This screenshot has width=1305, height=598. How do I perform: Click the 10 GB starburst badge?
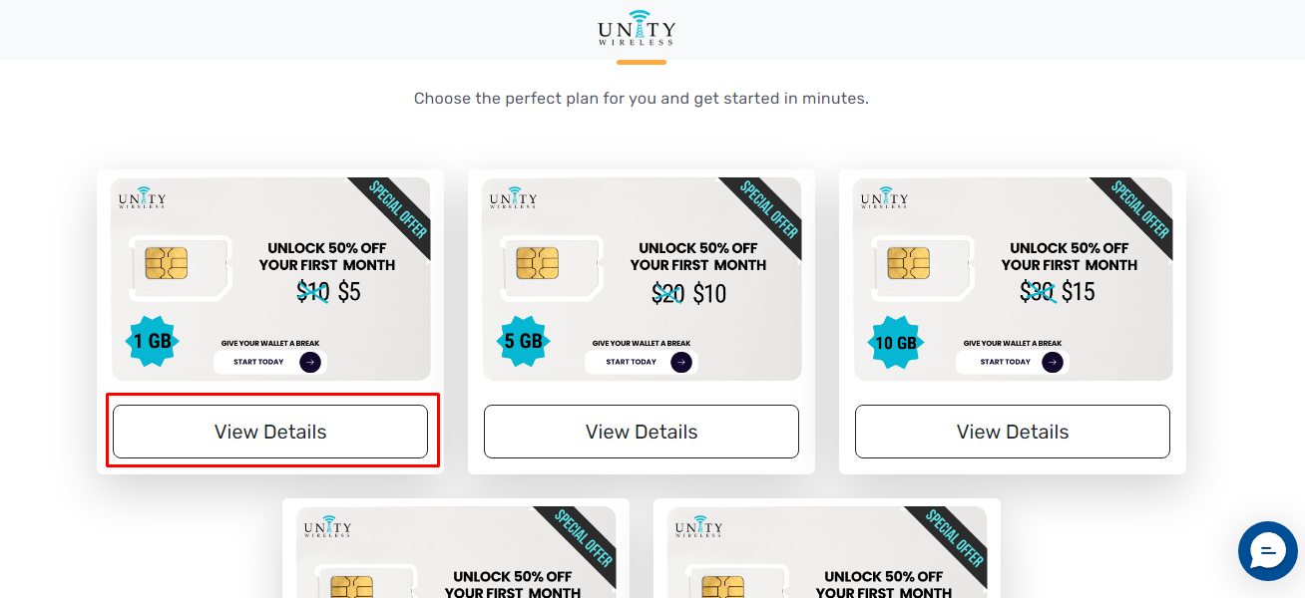pos(895,342)
